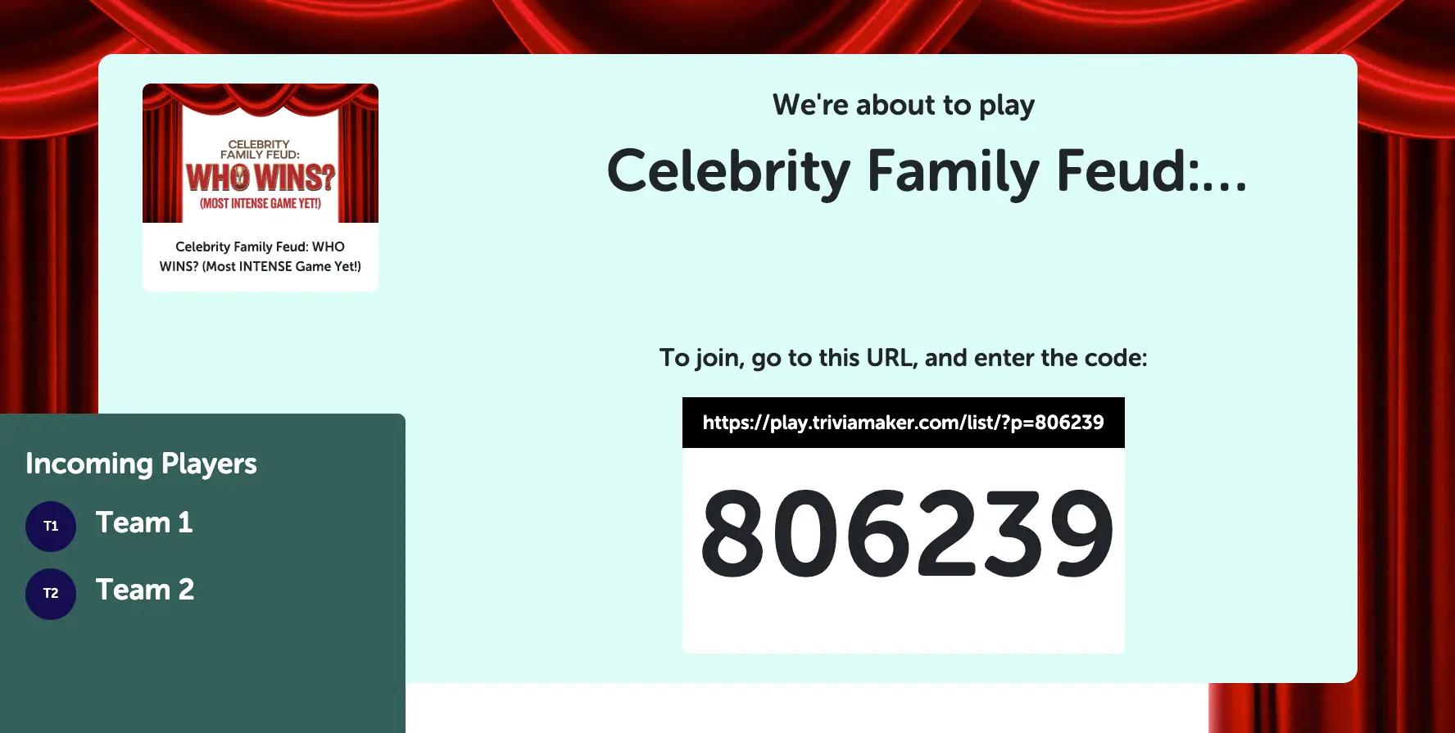Click empty space in Incoming Players panel
The width and height of the screenshot is (1455, 733).
(205, 680)
